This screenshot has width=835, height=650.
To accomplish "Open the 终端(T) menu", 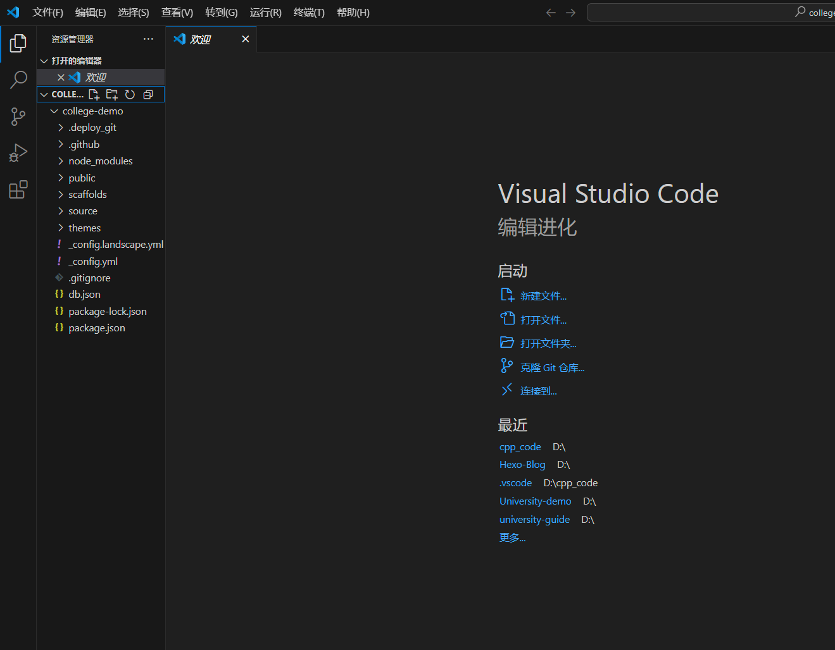I will 309,13.
